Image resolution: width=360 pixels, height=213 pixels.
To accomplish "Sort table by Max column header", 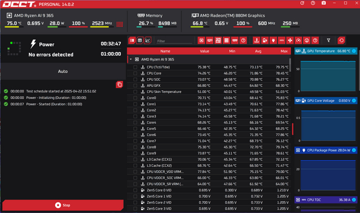I will (x=283, y=51).
